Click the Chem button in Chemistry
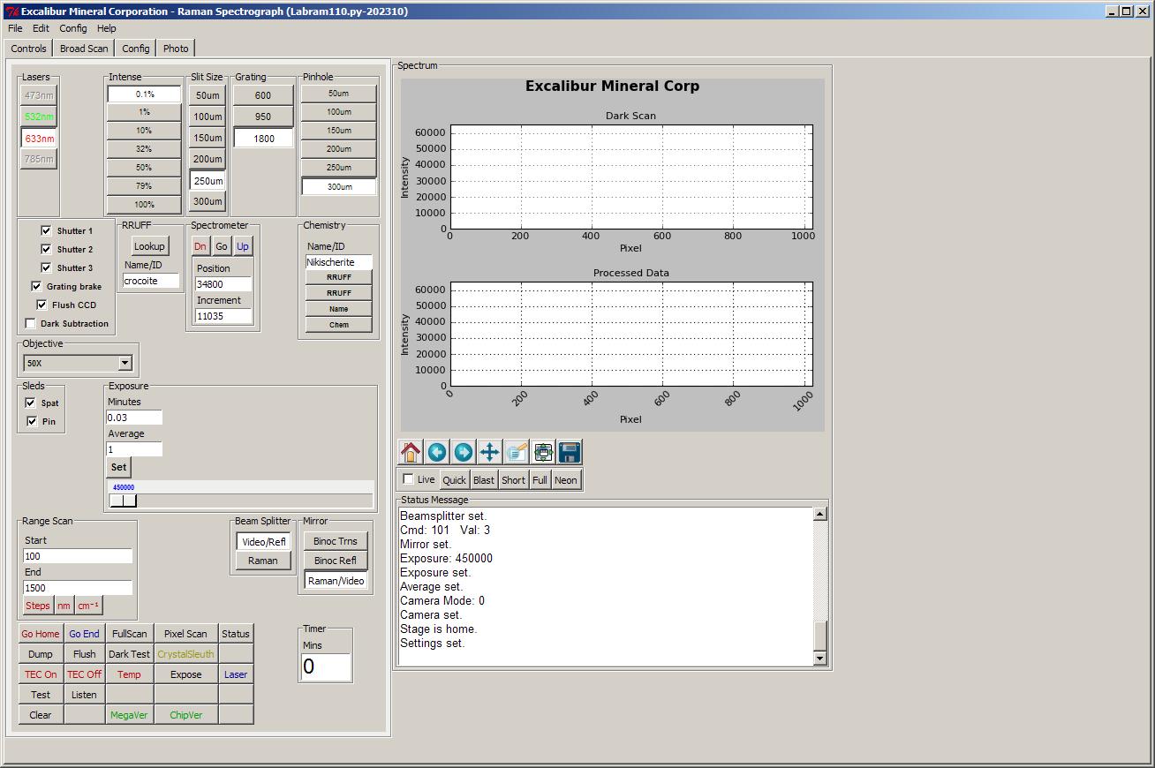Viewport: 1155px width, 768px height. 339,325
